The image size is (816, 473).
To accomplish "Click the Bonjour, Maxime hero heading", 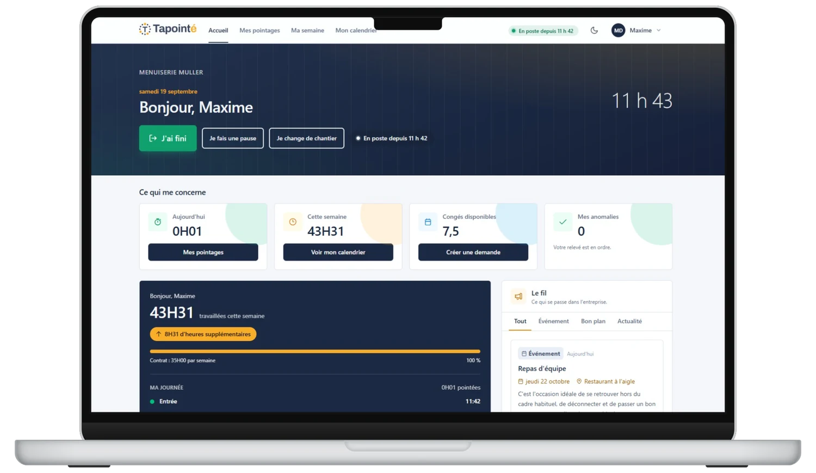I will tap(196, 107).
